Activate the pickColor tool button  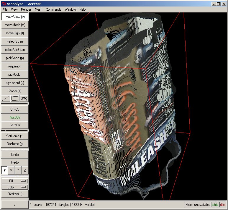click(15, 75)
